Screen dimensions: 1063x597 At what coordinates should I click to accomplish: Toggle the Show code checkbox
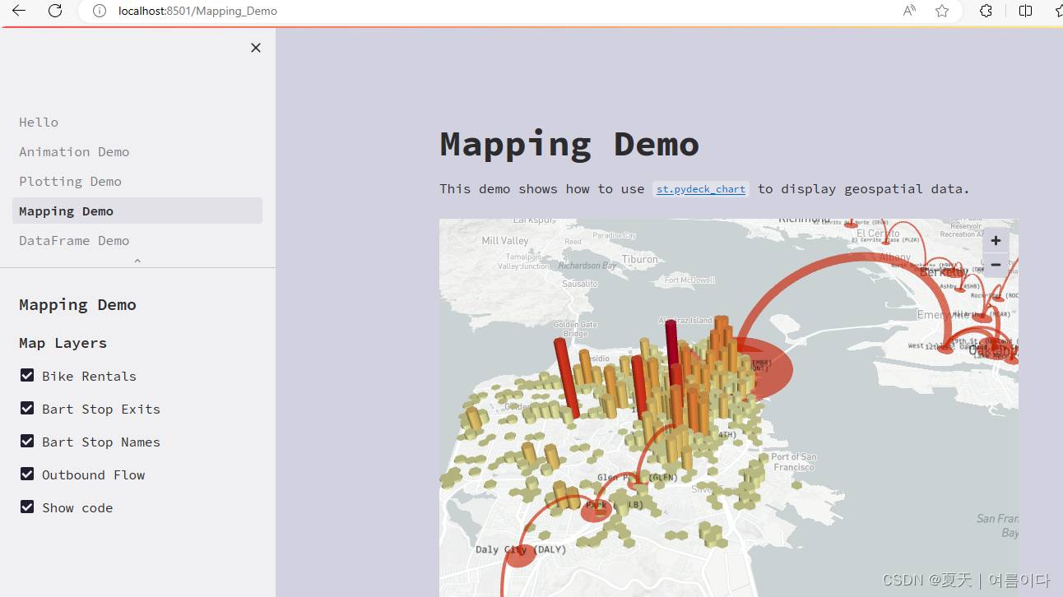[27, 507]
